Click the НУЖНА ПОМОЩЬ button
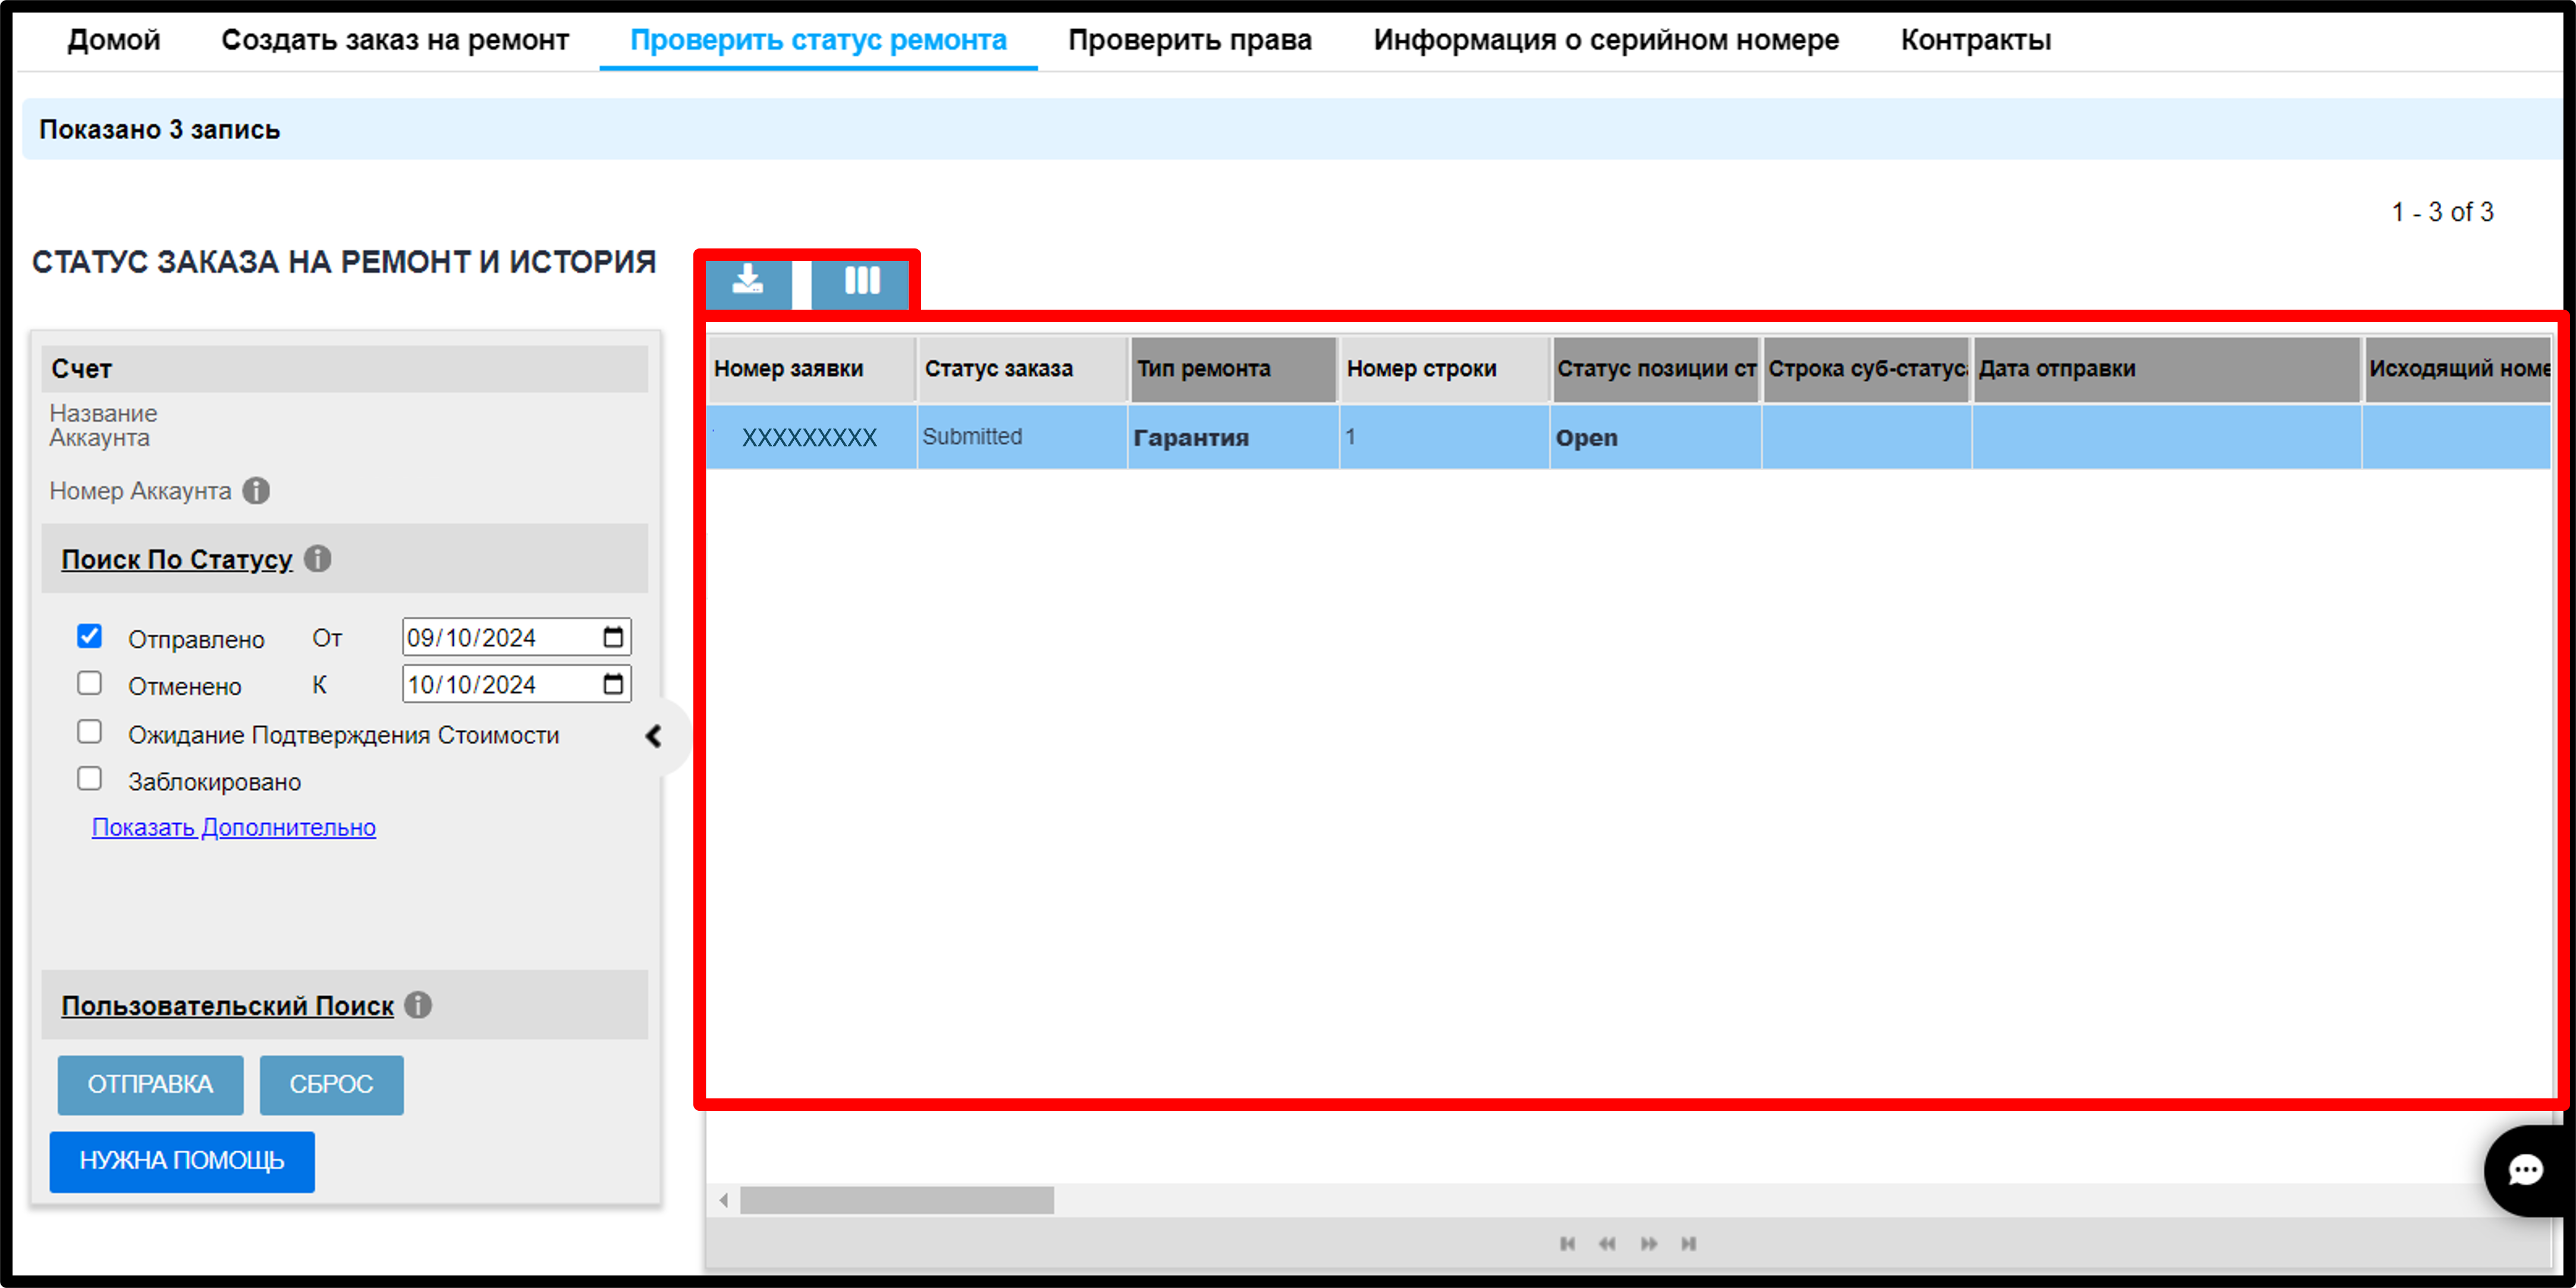This screenshot has width=2576, height=1288. point(182,1161)
